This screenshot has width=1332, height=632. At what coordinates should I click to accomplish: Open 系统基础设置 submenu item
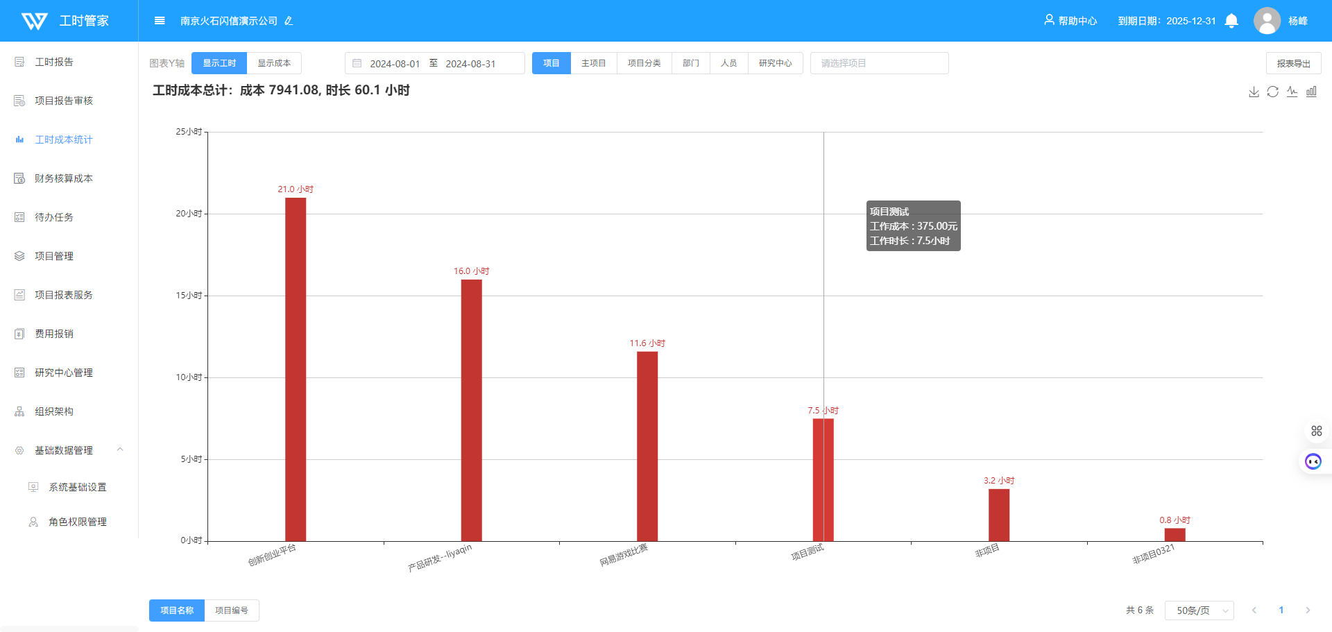(78, 487)
